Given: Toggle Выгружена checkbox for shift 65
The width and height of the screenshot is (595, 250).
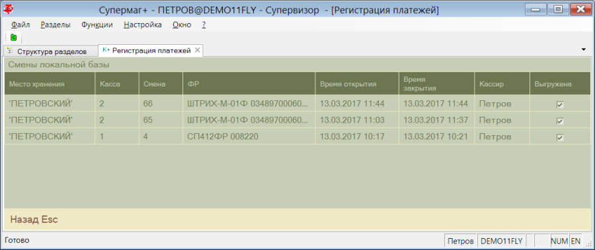Looking at the screenshot, I should [x=560, y=121].
